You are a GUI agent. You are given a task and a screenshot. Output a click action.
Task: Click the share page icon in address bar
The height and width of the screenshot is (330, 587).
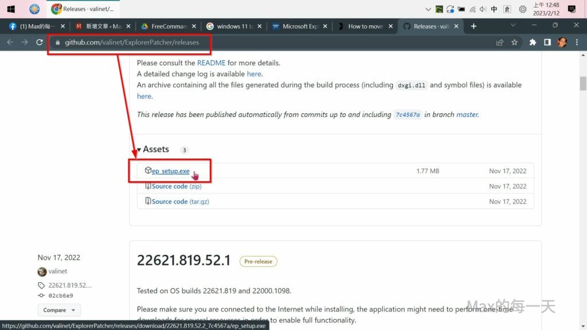point(500,42)
